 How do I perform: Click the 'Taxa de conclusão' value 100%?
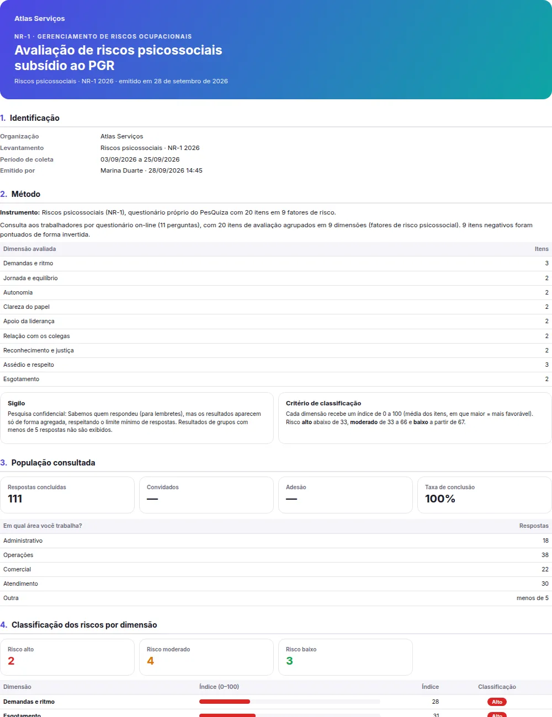point(440,499)
